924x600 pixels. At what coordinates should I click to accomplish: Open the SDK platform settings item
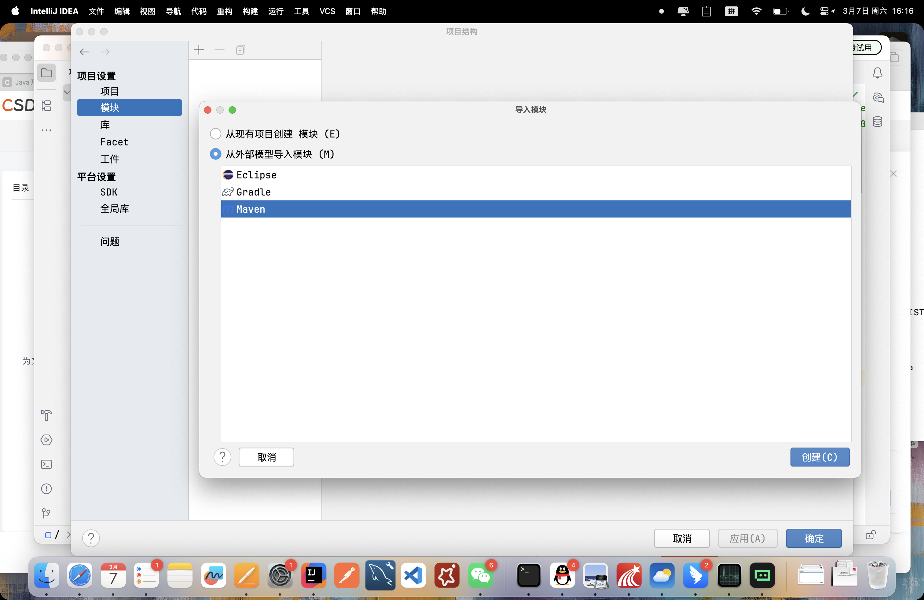click(109, 192)
